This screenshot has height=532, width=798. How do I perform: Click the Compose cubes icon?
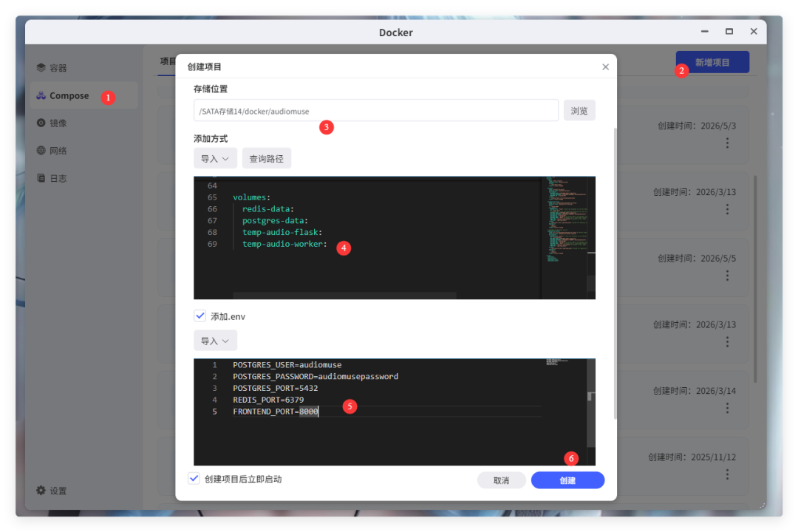click(41, 95)
